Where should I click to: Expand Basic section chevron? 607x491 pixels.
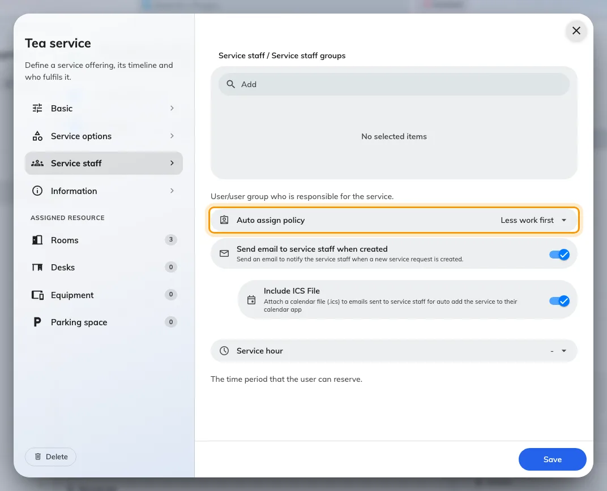pyautogui.click(x=172, y=108)
